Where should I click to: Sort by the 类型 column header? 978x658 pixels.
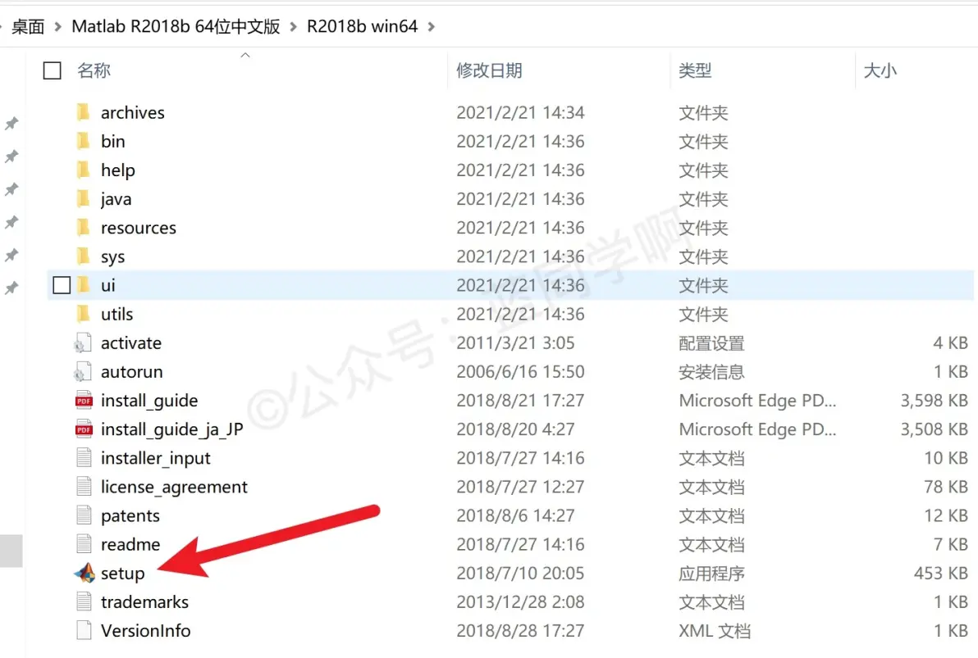coord(695,70)
